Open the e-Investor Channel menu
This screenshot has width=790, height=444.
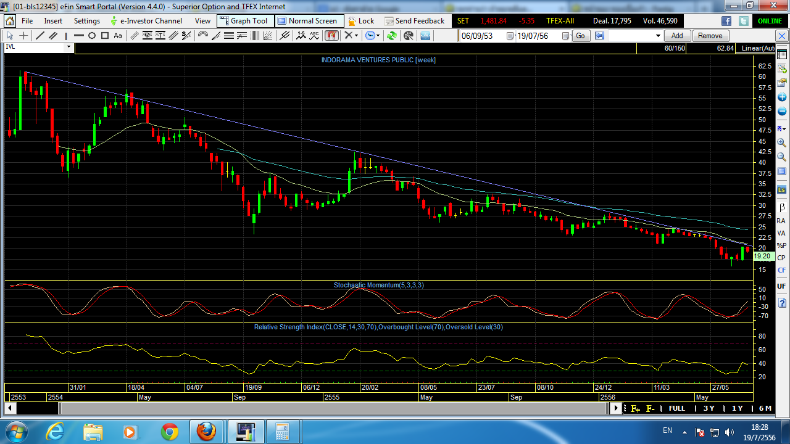click(x=146, y=20)
